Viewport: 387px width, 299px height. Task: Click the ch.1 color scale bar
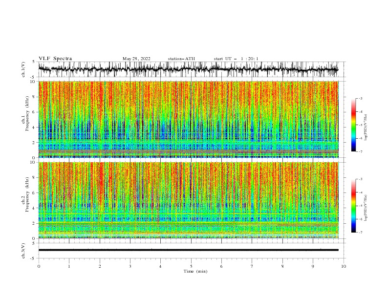click(x=353, y=125)
